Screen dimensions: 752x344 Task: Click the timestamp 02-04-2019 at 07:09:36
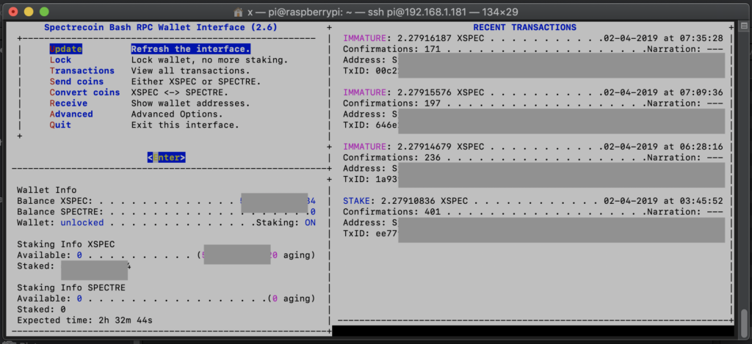click(x=663, y=92)
